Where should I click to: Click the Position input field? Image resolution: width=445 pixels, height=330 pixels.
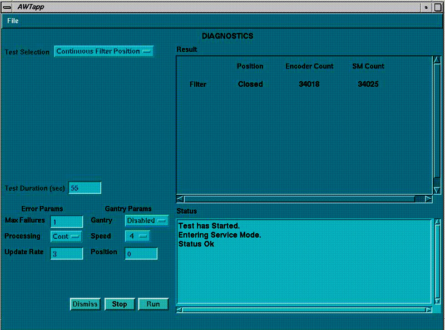pos(141,253)
